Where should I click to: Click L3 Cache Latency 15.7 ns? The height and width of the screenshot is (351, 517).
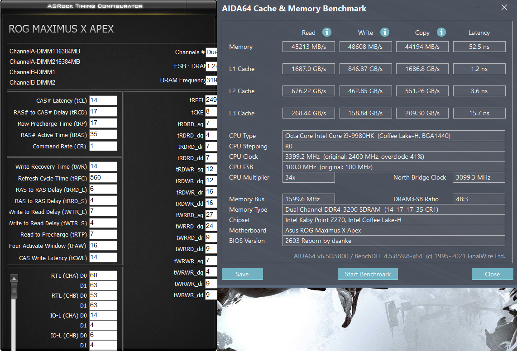479,113
